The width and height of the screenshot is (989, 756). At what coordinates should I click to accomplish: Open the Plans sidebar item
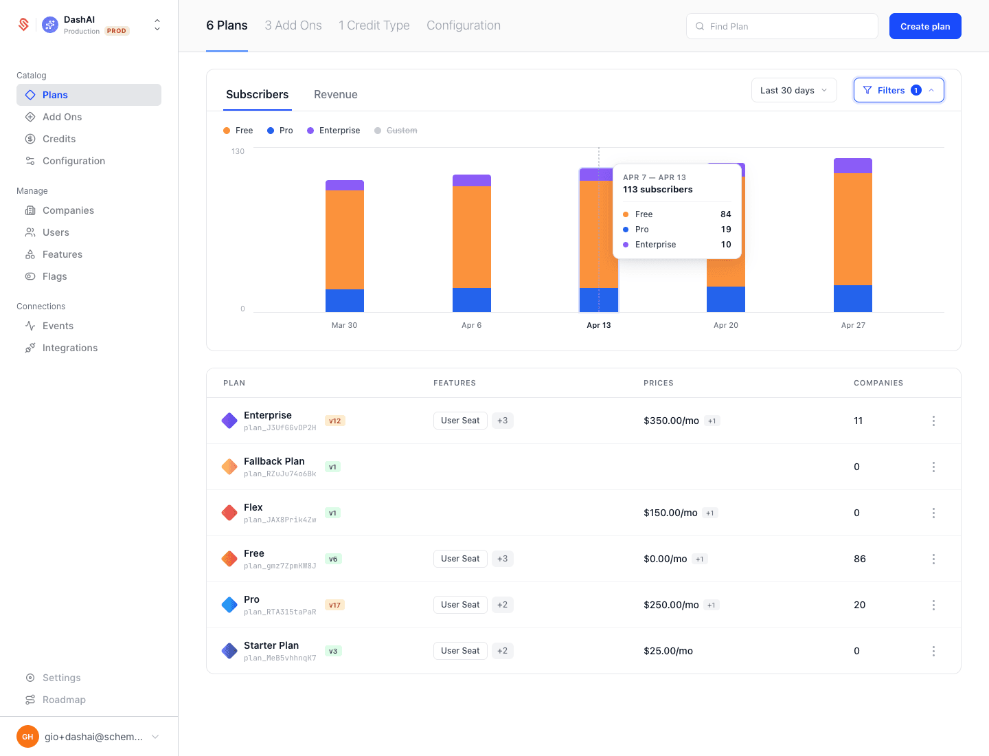(89, 95)
